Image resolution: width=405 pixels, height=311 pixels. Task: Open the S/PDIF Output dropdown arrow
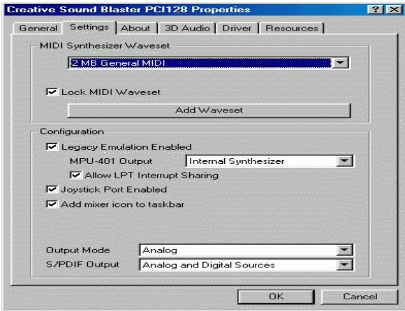tap(345, 265)
